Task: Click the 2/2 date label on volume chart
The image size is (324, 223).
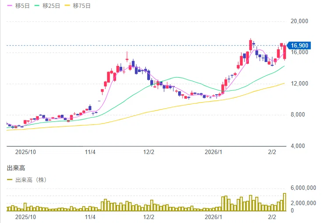Action: 272,217
